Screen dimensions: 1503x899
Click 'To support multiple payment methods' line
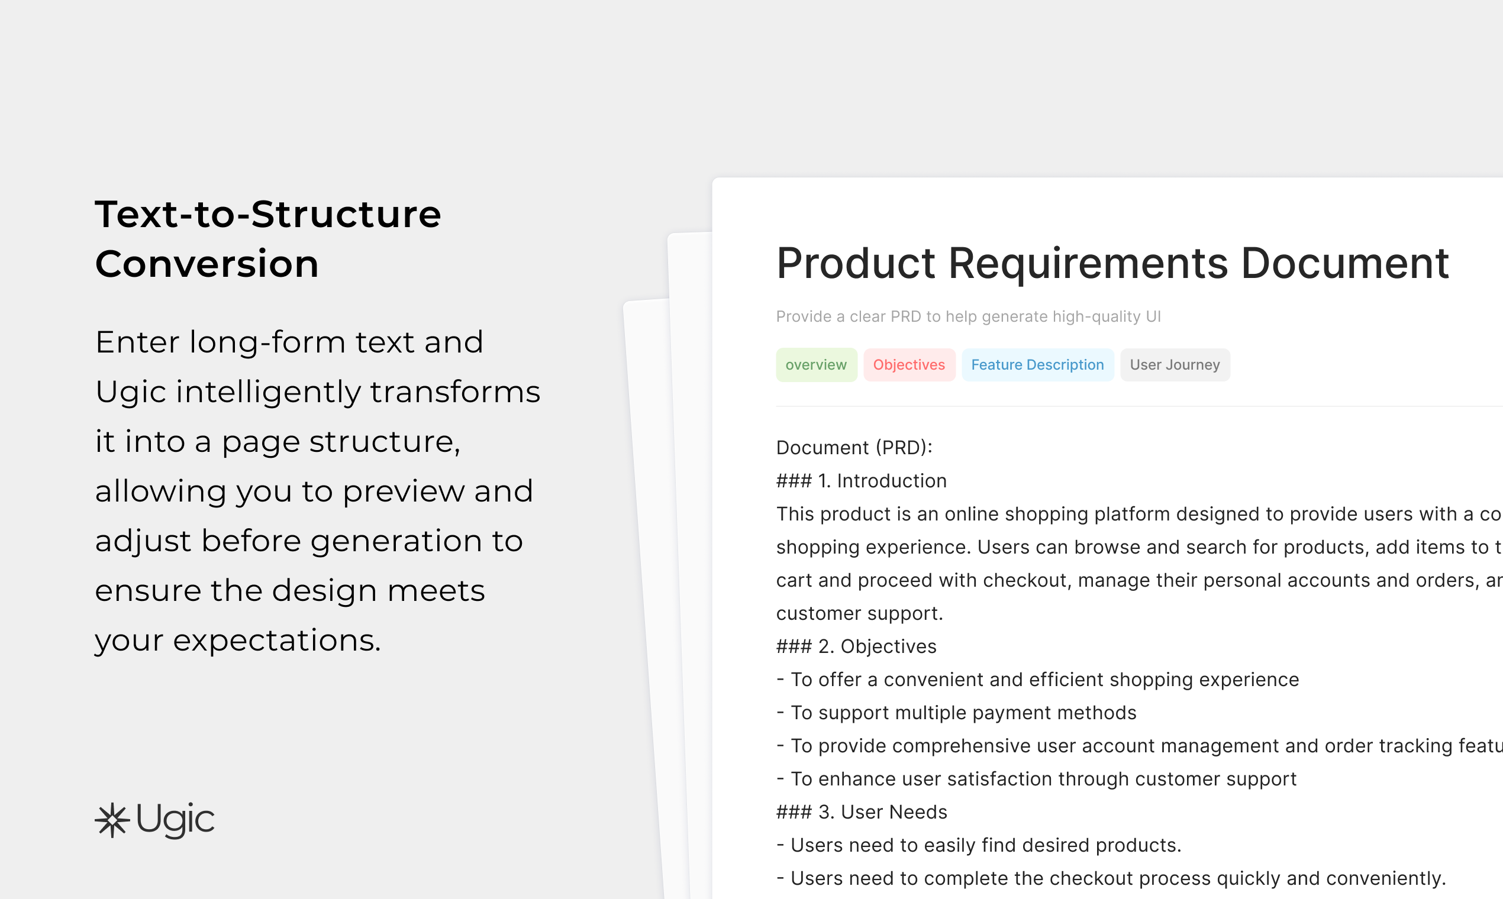956,713
